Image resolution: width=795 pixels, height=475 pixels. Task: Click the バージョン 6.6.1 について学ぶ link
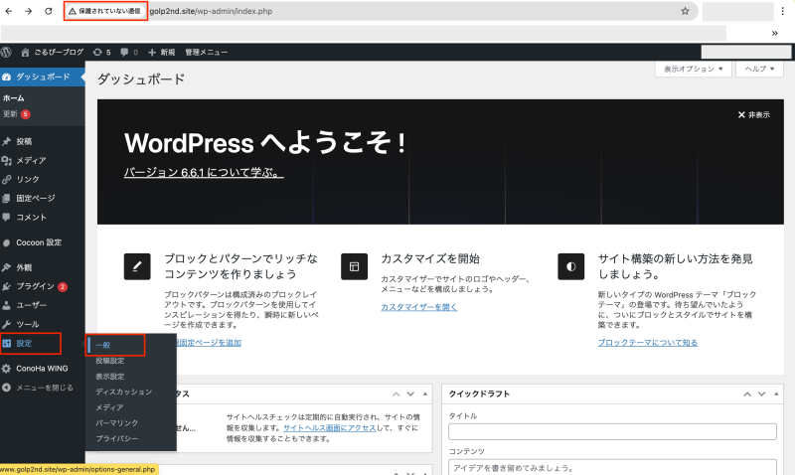tap(204, 172)
